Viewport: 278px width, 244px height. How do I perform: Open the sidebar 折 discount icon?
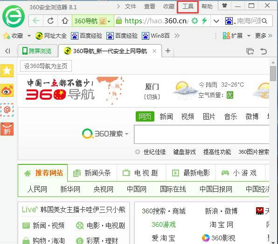[x=7, y=129]
